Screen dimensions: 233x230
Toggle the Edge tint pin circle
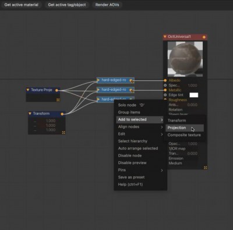point(165,95)
